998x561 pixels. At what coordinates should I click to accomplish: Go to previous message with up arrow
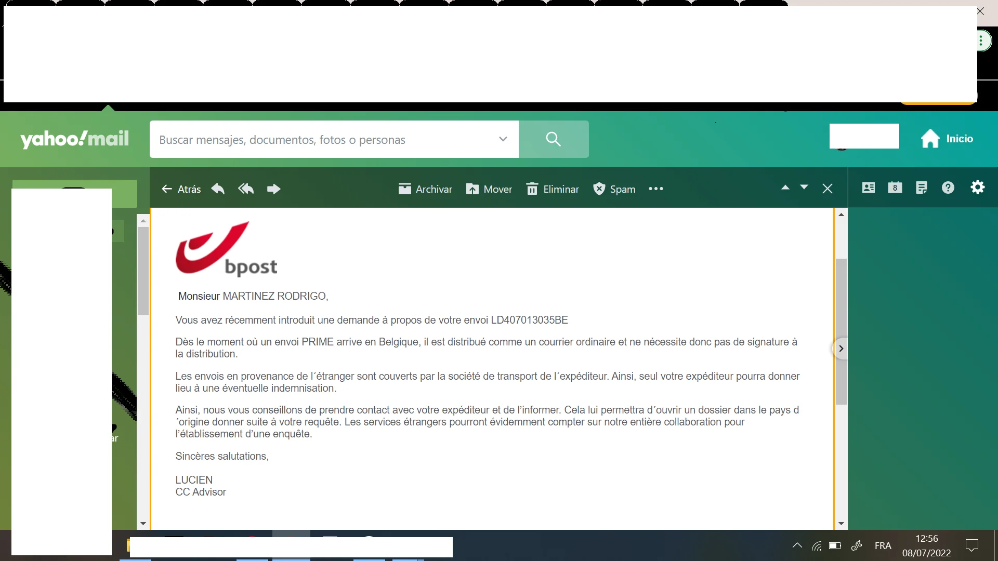tap(785, 188)
